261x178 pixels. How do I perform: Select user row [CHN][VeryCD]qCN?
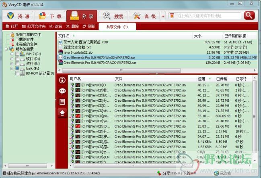(160, 157)
